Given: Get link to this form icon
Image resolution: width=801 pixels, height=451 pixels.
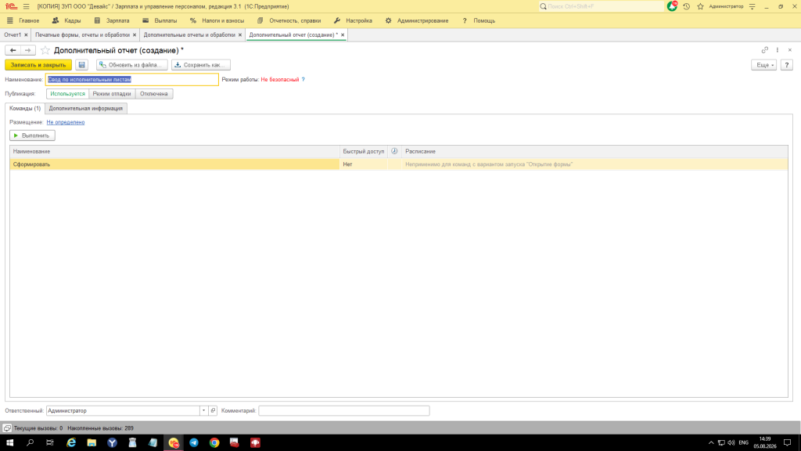Looking at the screenshot, I should coord(765,50).
